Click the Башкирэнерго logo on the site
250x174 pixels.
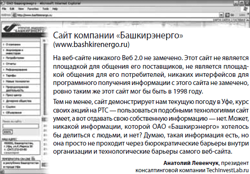pos(24,28)
